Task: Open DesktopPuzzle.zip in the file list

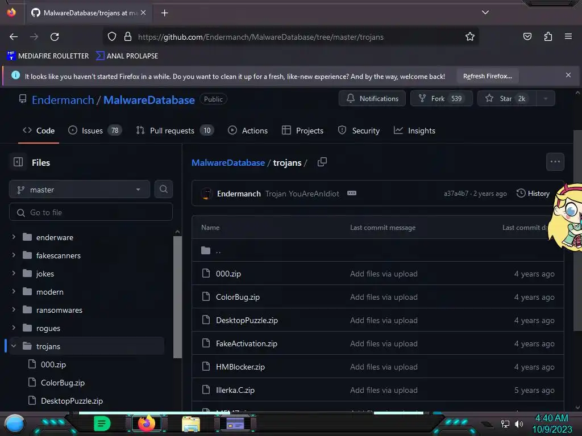Action: click(247, 320)
